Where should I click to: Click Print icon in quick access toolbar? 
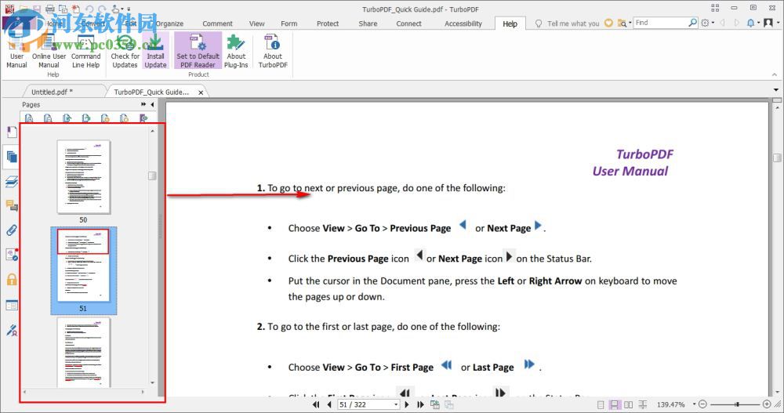point(50,9)
